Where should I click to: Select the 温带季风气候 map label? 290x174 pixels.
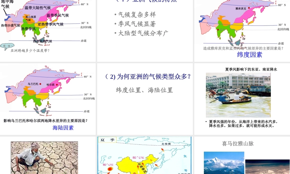(58, 15)
